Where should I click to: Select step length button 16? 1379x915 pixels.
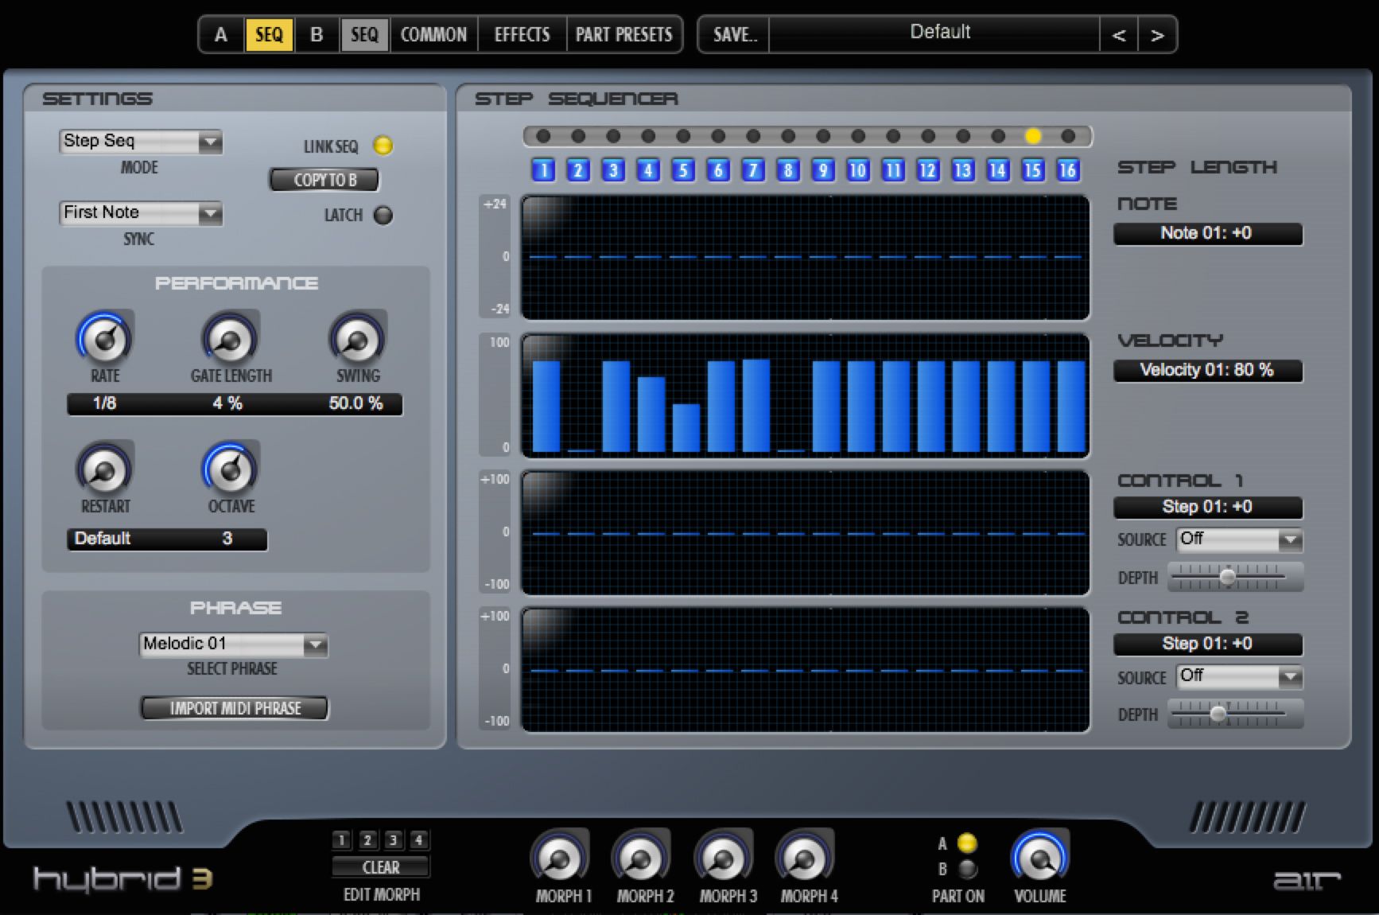point(1068,169)
